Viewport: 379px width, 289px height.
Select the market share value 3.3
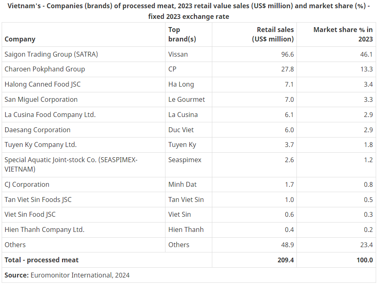[368, 100]
